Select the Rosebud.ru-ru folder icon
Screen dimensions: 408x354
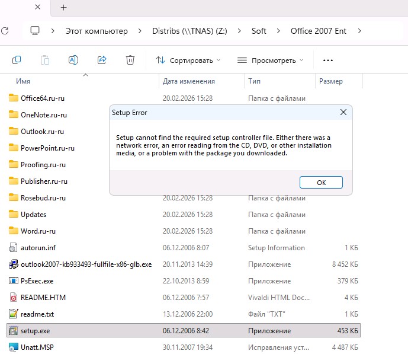14,197
